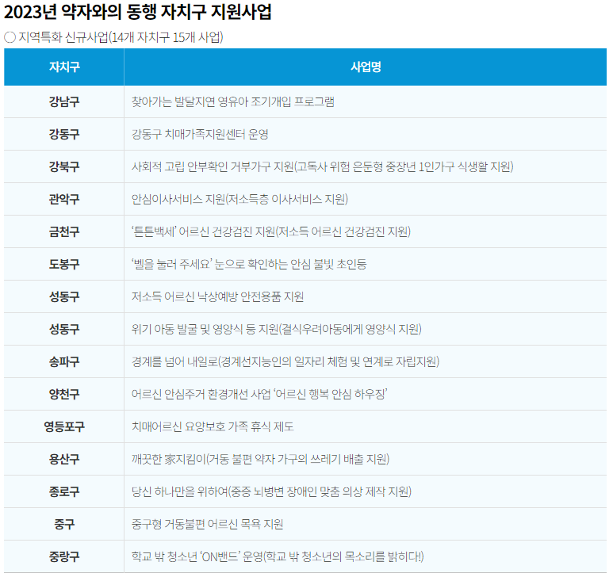Screen dimensions: 613x577
Task: Select the '영등포구' district cell
Action: coord(64,426)
